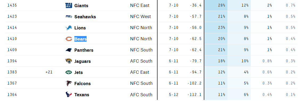Select the highlighted Bears team name
Screen dimensions: 305x101
pos(81,39)
